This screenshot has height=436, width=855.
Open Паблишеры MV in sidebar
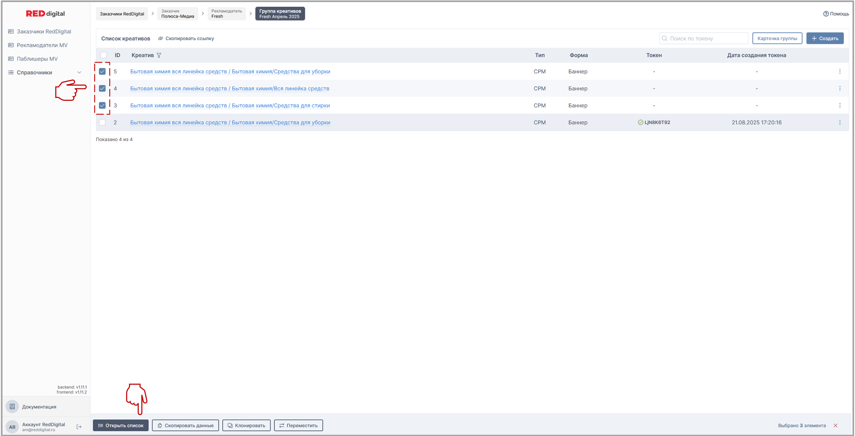tap(37, 59)
